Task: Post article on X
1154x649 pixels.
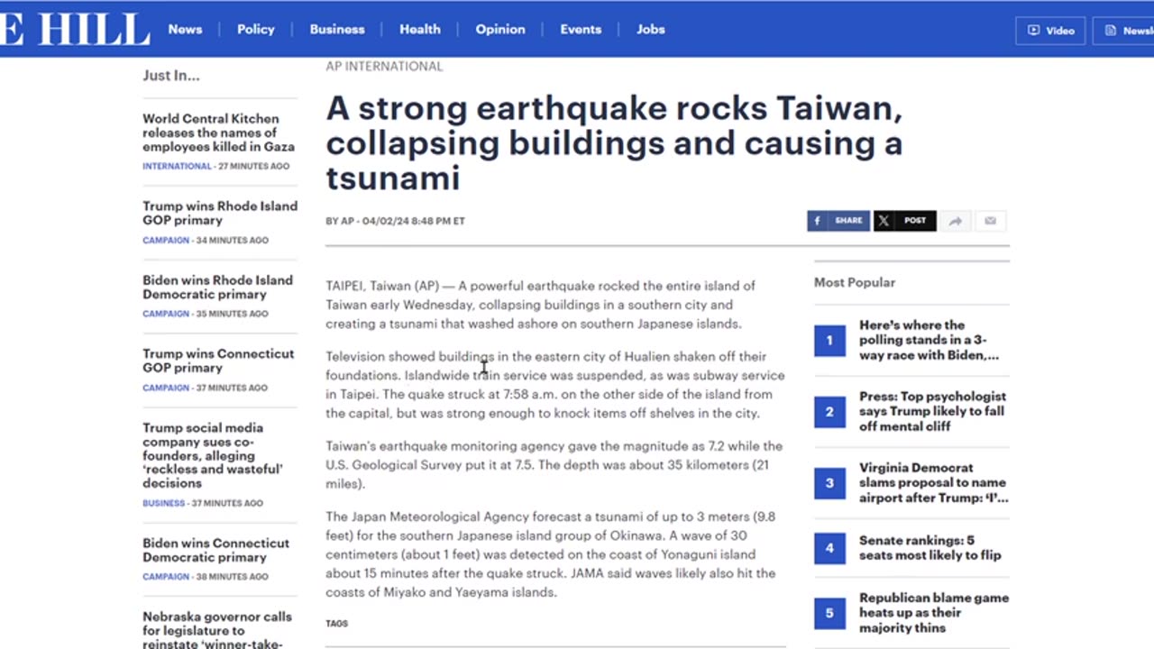Action: (x=904, y=221)
